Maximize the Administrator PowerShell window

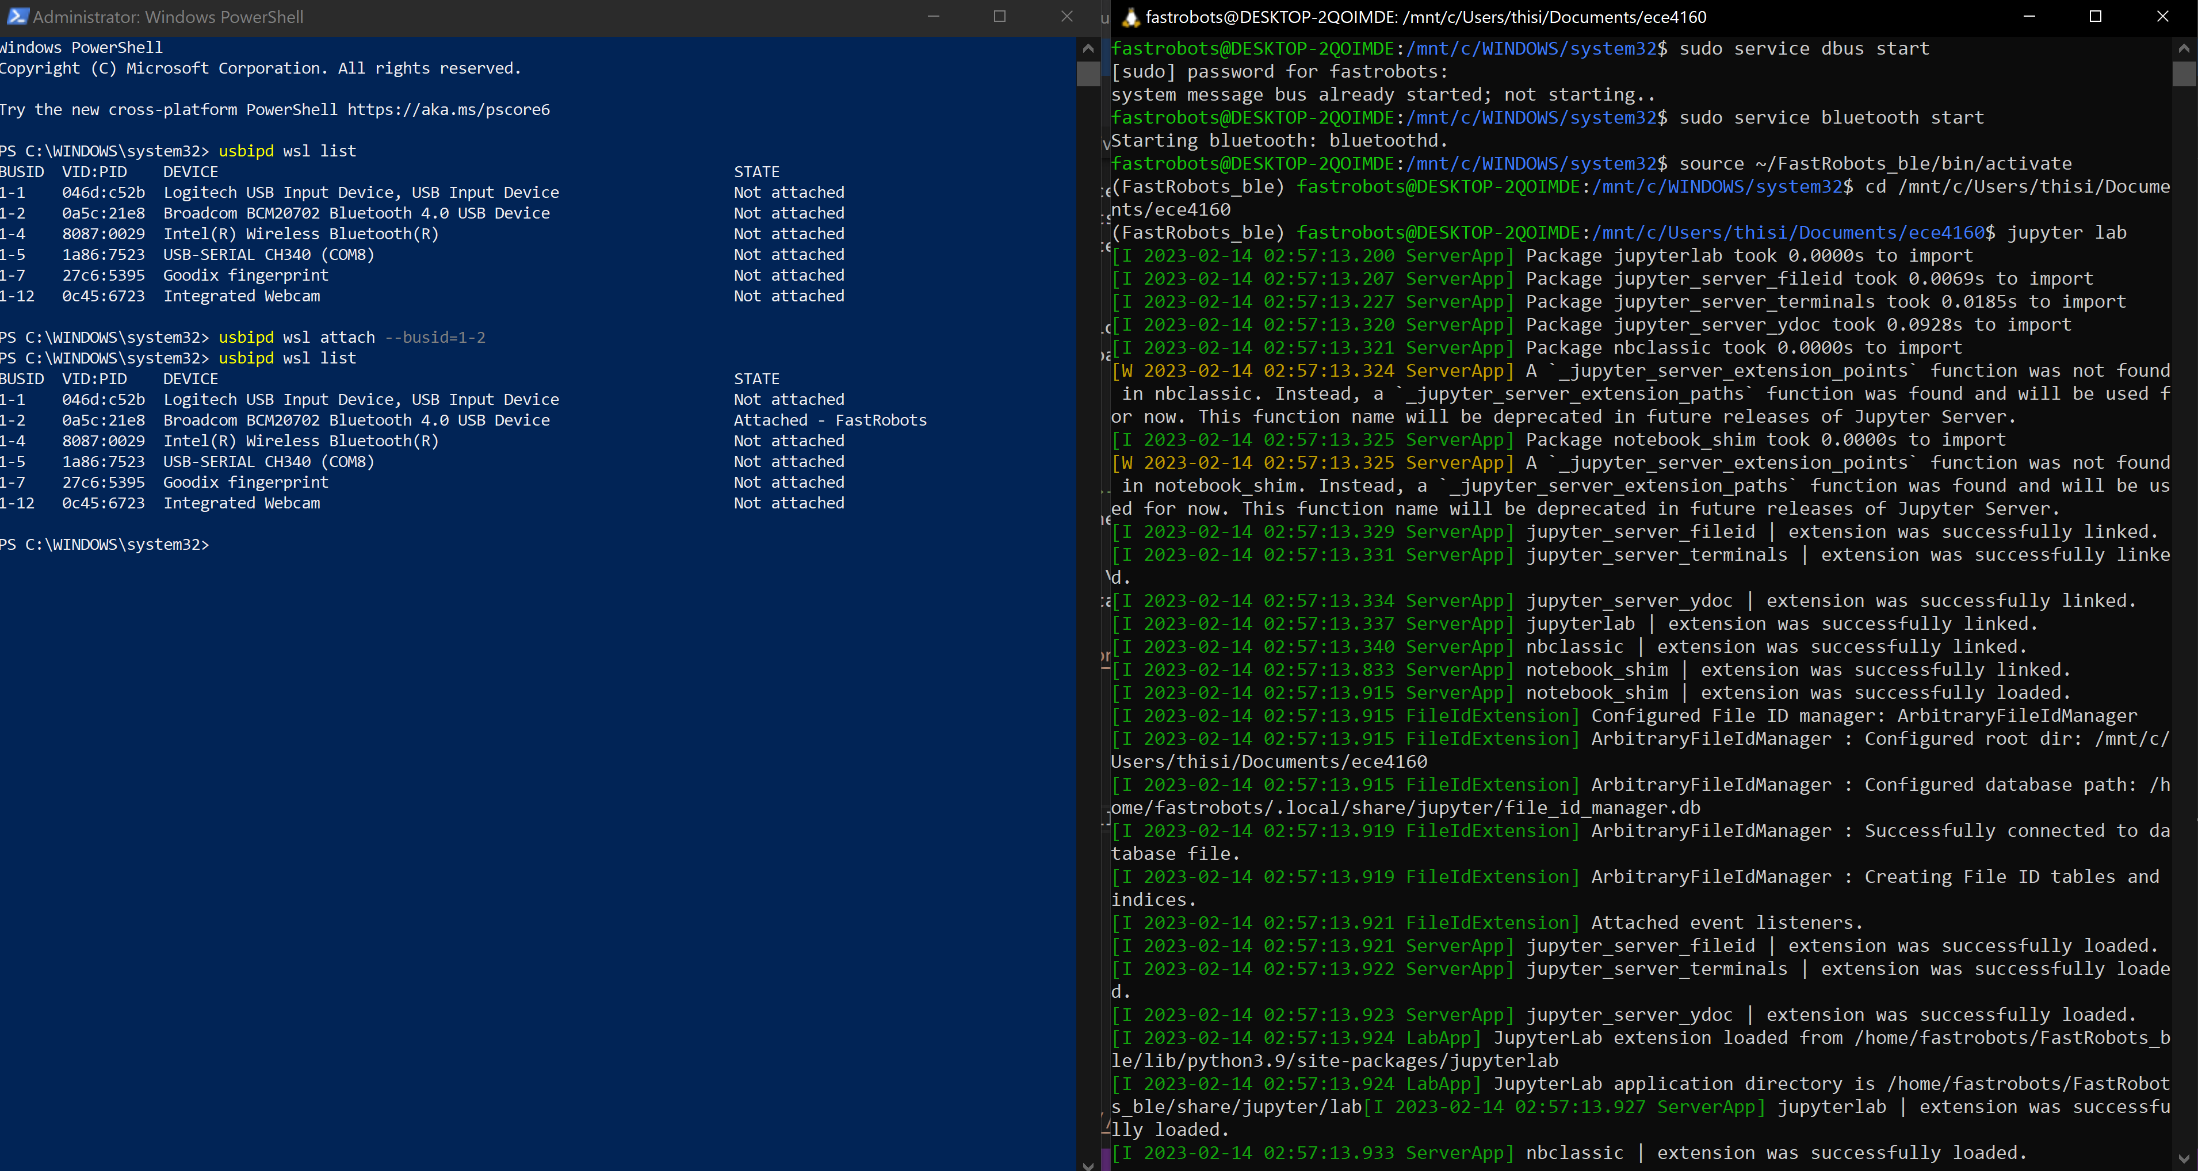[x=1000, y=16]
